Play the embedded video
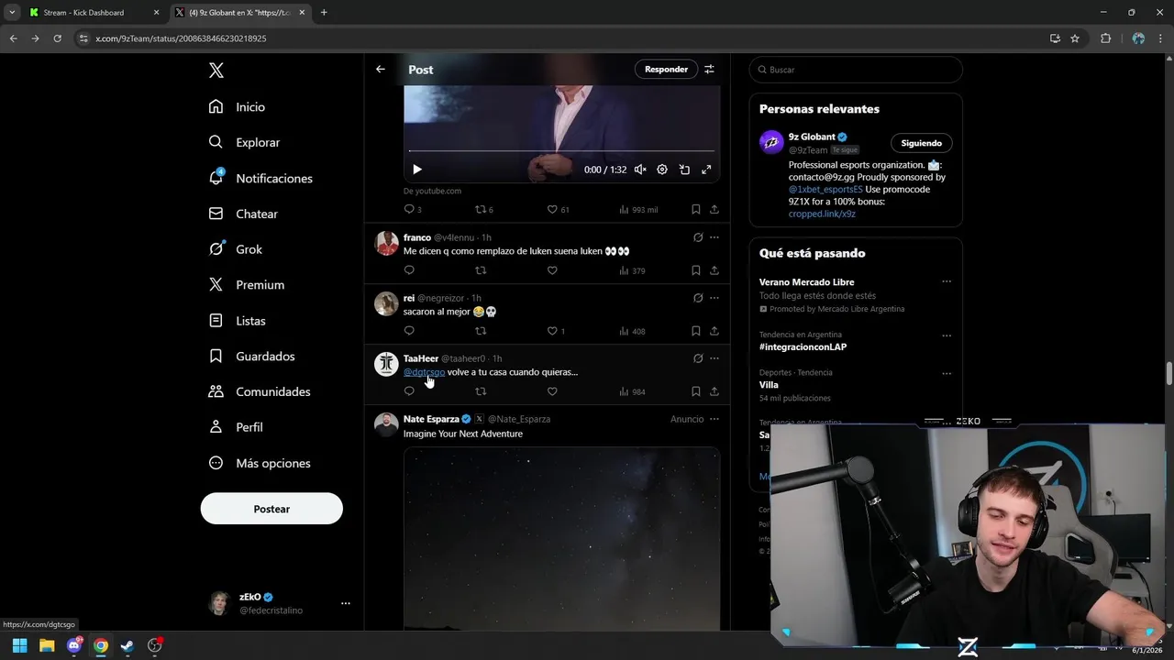The image size is (1174, 660). coord(417,170)
